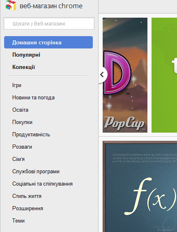Viewport: 177px width, 232px height.
Task: Go to the Освіта category
Action: coord(20,110)
